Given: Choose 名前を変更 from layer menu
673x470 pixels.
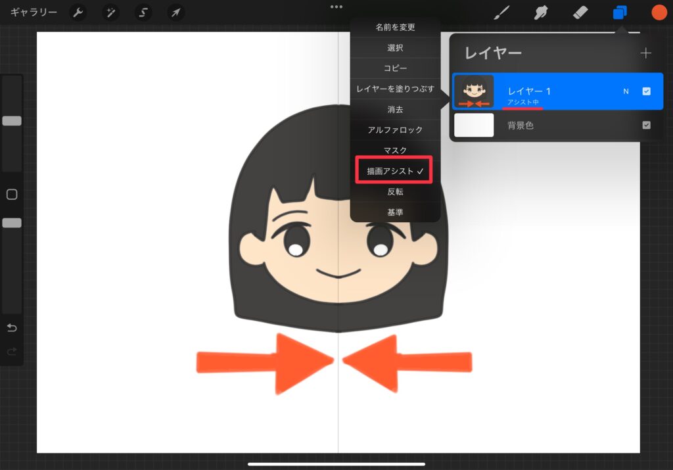Looking at the screenshot, I should [395, 28].
